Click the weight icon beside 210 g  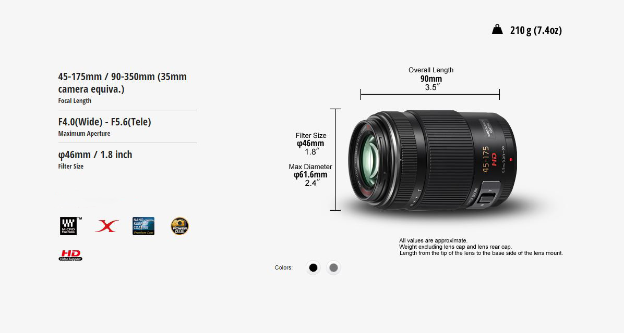coord(497,29)
